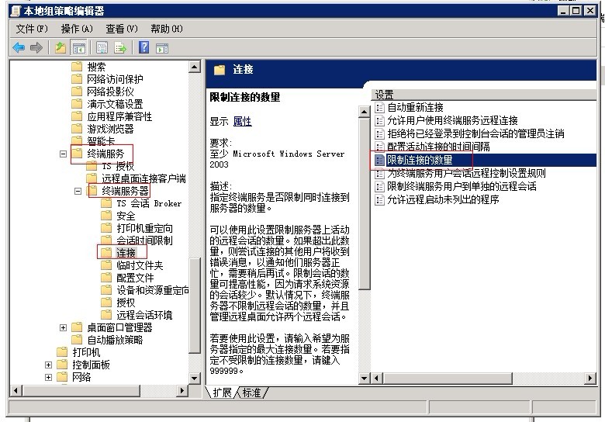605x422 pixels.
Task: Click tree pane horizontal scroll left arrow
Action: (x=16, y=390)
